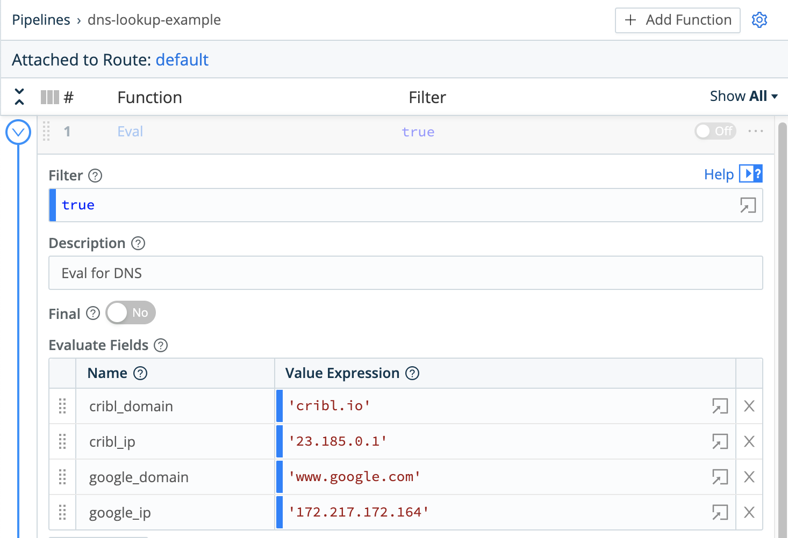Click the Filter help question-mark icon
The image size is (788, 538).
pos(95,176)
